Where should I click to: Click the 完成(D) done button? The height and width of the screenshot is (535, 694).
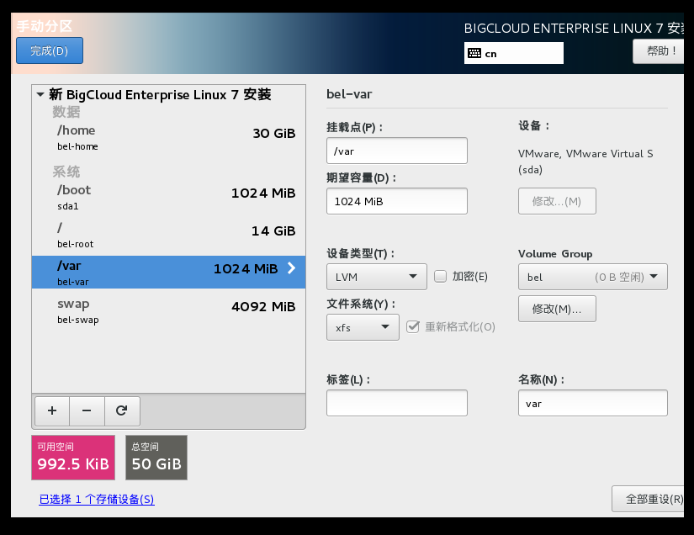50,50
